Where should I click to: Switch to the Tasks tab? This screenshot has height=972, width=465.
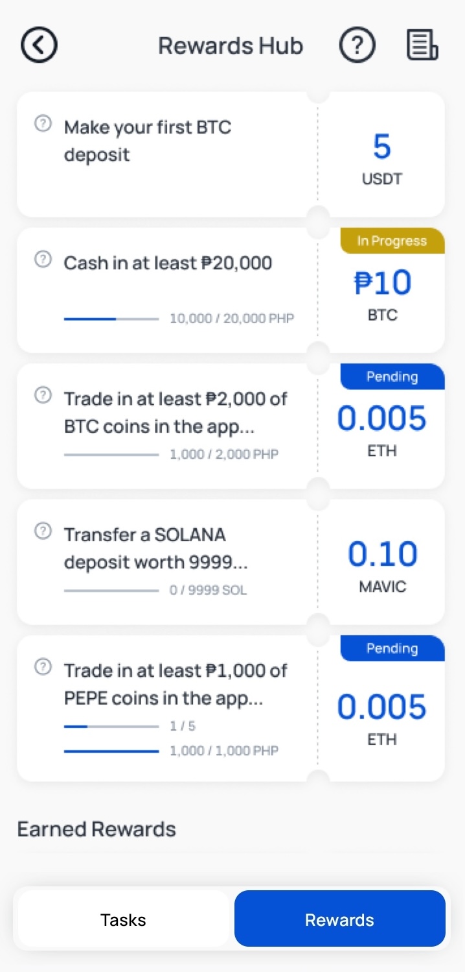pyautogui.click(x=123, y=919)
